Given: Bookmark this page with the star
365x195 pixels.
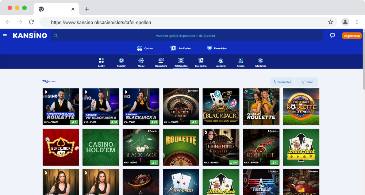Looking at the screenshot, I should pyautogui.click(x=331, y=22).
